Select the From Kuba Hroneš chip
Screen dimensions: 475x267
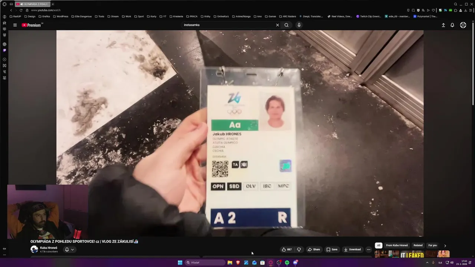(x=397, y=245)
